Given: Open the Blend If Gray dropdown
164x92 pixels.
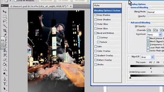Looking at the screenshot, I should pos(148,57).
